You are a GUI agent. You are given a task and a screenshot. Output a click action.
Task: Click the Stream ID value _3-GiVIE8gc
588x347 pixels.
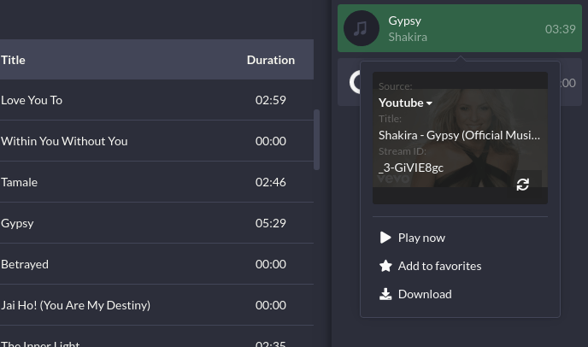pos(411,168)
